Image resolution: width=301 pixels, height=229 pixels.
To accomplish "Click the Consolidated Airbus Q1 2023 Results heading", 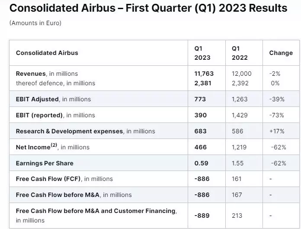I will 148,8.
